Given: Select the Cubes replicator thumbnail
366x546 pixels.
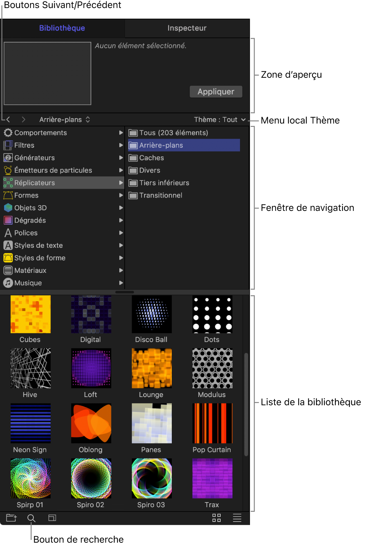Looking at the screenshot, I should point(30,314).
